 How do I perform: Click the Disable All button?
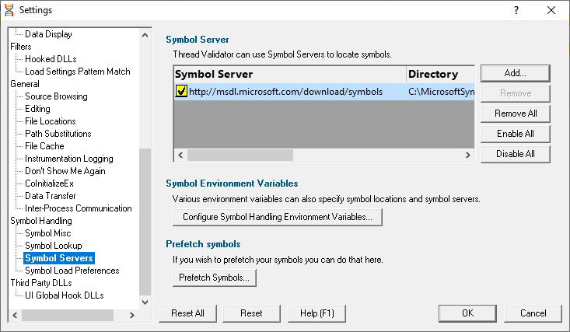(515, 154)
